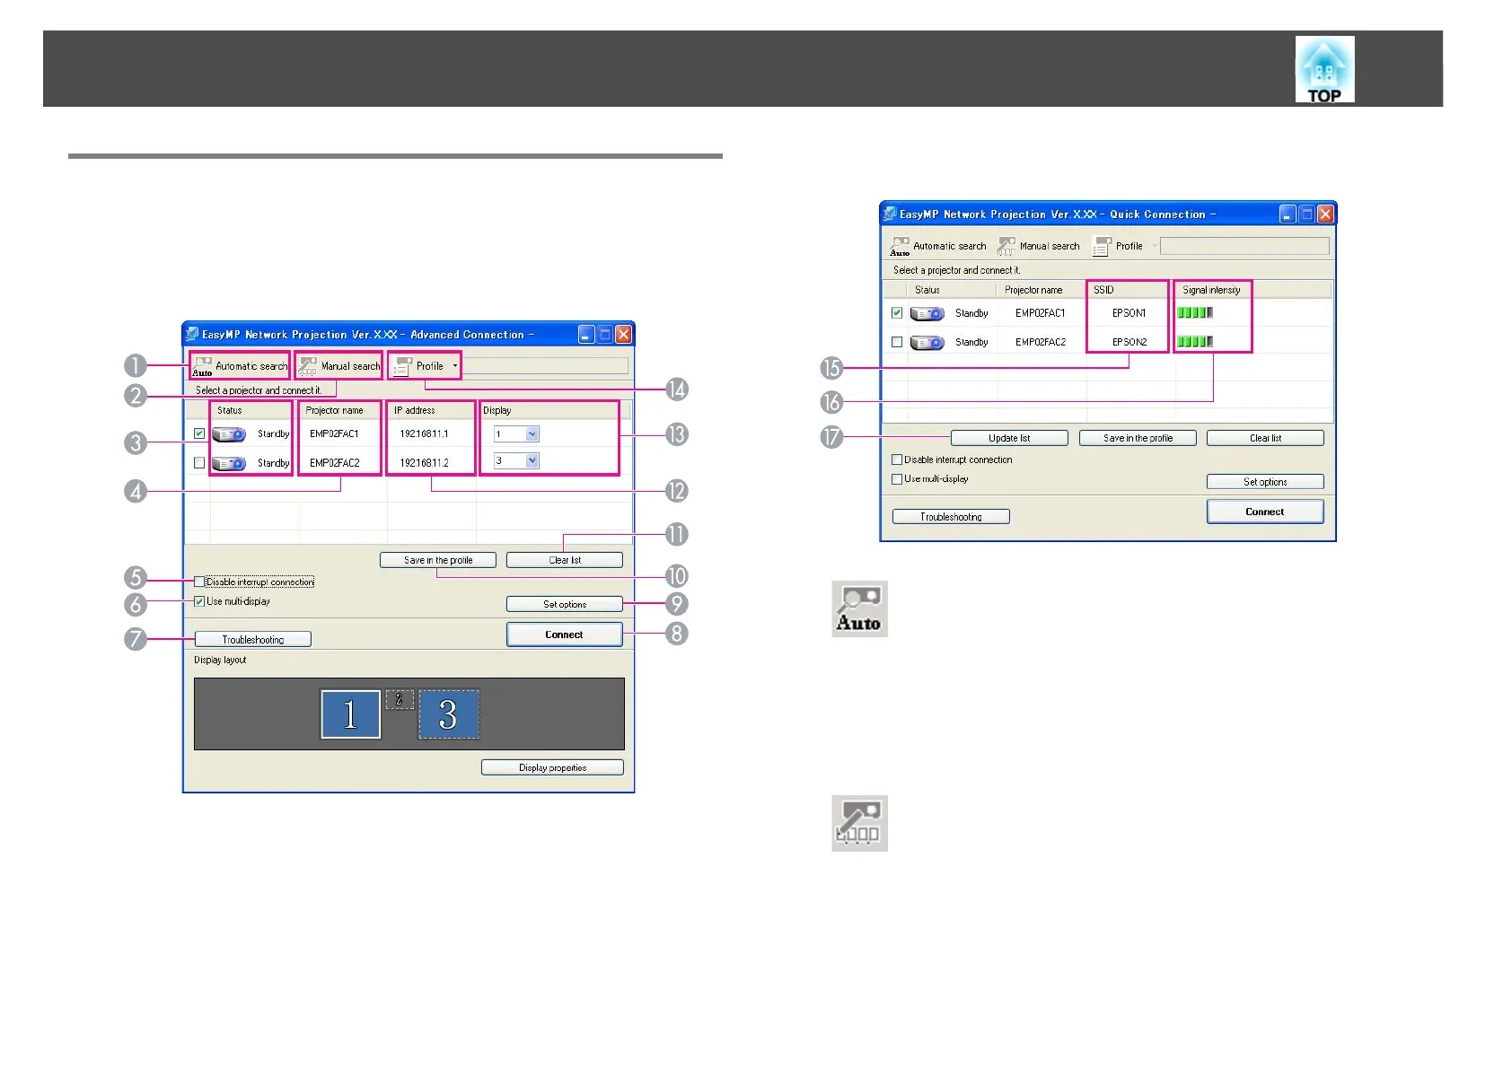Image resolution: width=1512 pixels, height=1068 pixels.
Task: Click Automatic search icon in Advanced Connection window
Action: click(203, 366)
